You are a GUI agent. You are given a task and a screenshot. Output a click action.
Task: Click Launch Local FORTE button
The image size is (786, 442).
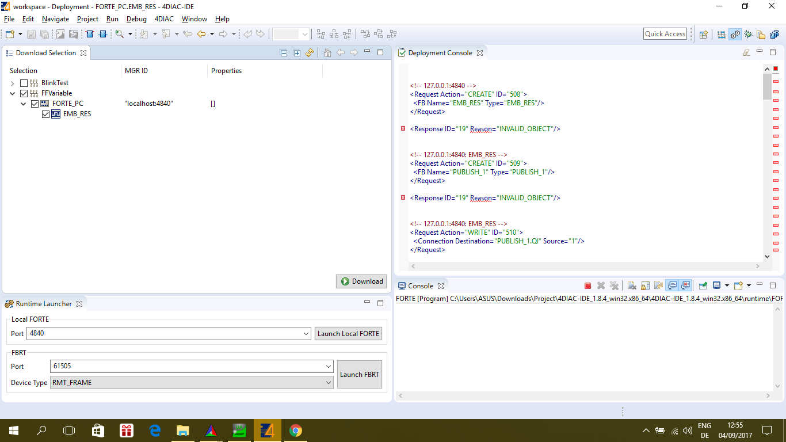pyautogui.click(x=348, y=334)
